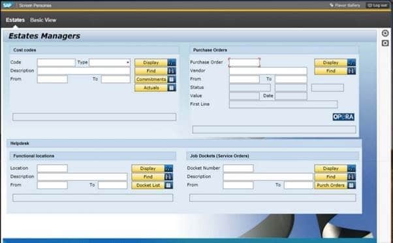Viewport: 393px width, 243px height.
Task: Select the Estates tab
Action: [x=15, y=20]
